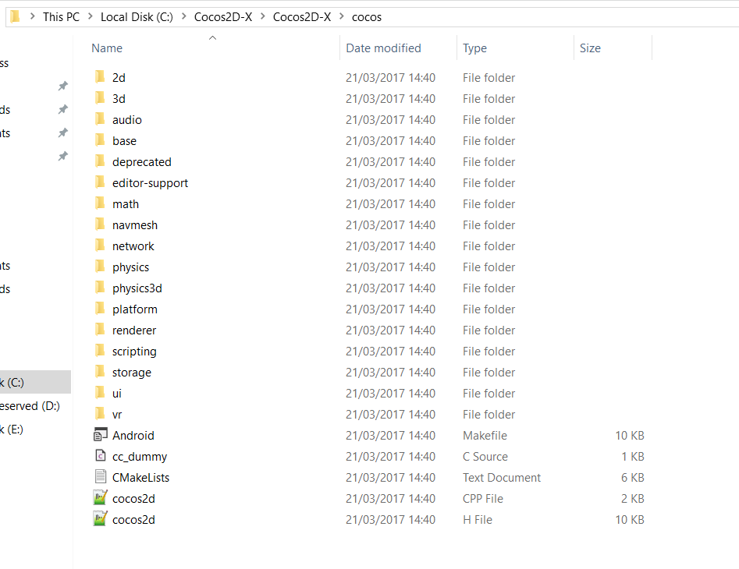Expand the chevron before This PC
The image size is (739, 569).
pos(33,16)
